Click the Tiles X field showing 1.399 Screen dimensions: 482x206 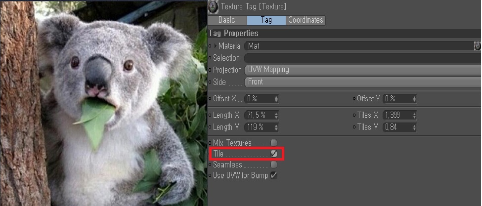(397, 116)
